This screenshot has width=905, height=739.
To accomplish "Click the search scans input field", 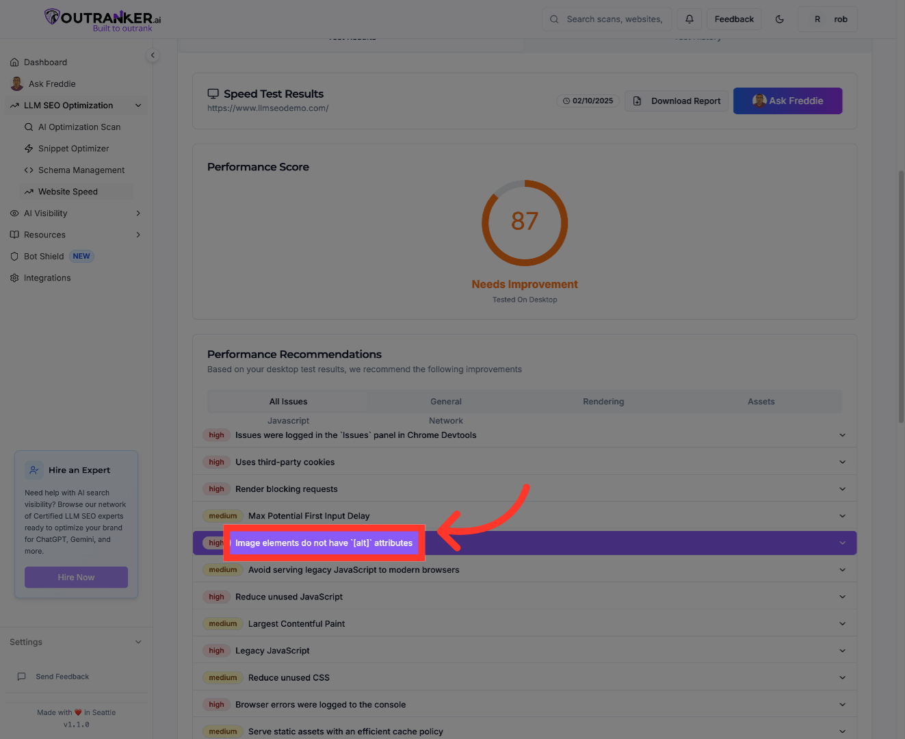I will tap(614, 19).
